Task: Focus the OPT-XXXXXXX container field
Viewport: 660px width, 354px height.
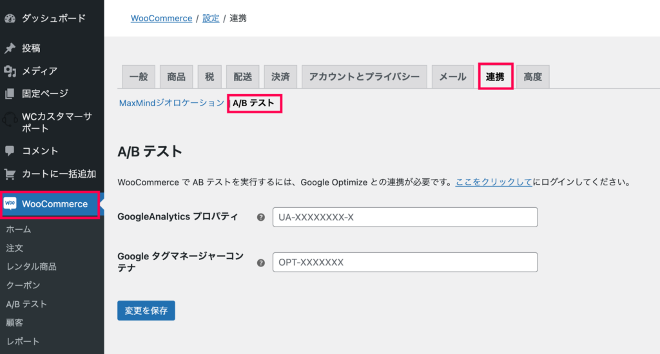Action: pyautogui.click(x=405, y=263)
